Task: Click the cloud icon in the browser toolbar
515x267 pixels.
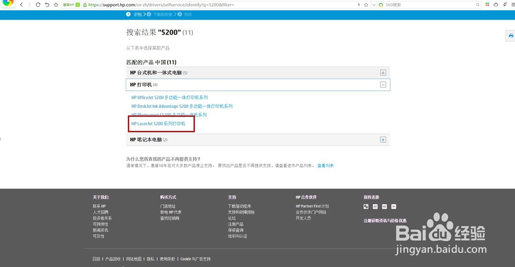Action: 496,5
